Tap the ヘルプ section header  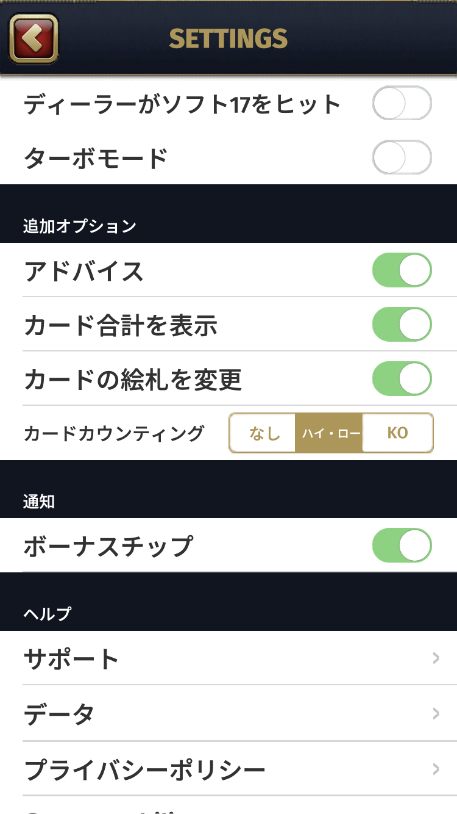click(x=48, y=613)
